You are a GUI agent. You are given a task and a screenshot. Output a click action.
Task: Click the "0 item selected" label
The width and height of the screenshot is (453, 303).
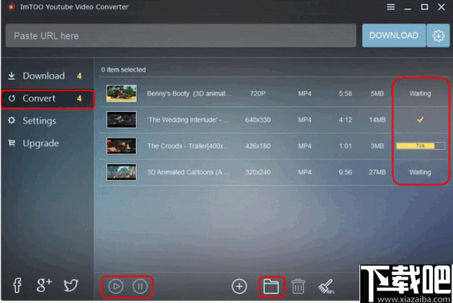(123, 69)
